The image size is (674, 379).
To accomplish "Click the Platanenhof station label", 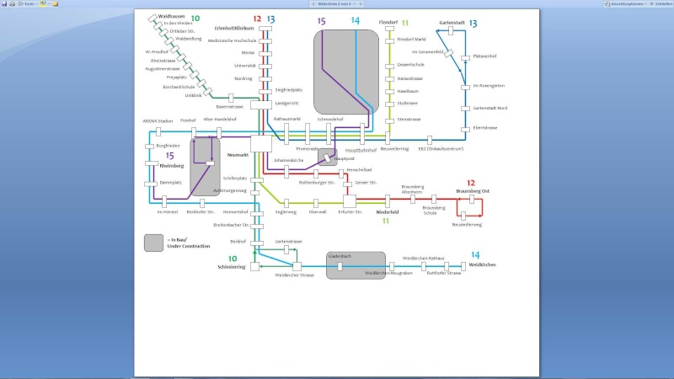I will 485,56.
